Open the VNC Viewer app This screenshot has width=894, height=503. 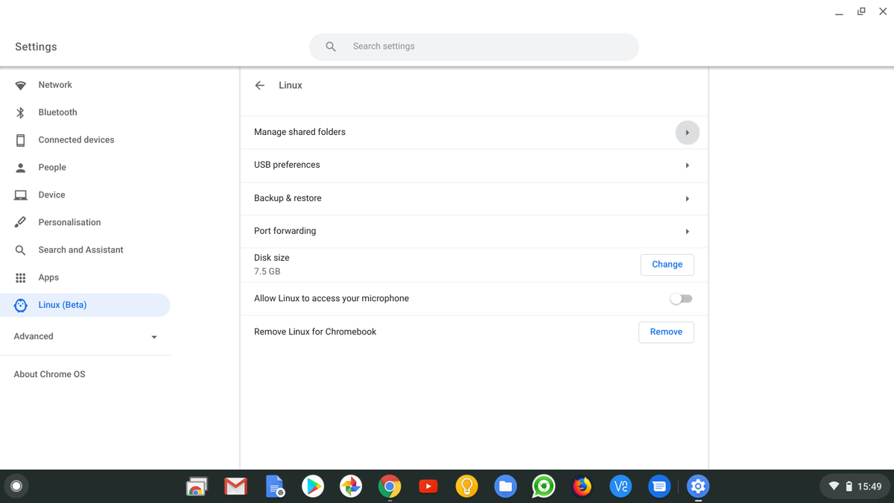coord(621,486)
